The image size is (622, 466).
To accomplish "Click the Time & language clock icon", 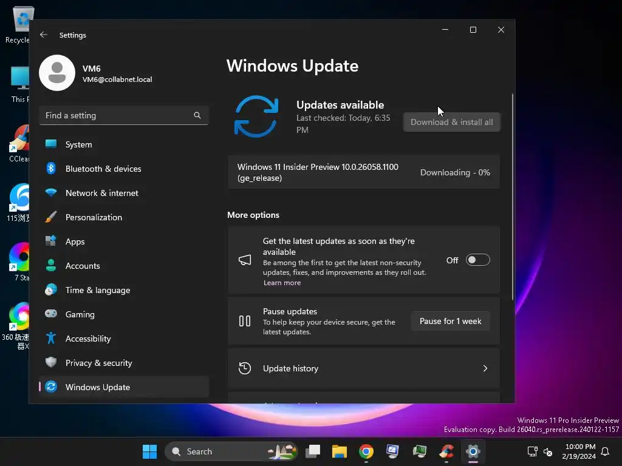I will pyautogui.click(x=51, y=290).
